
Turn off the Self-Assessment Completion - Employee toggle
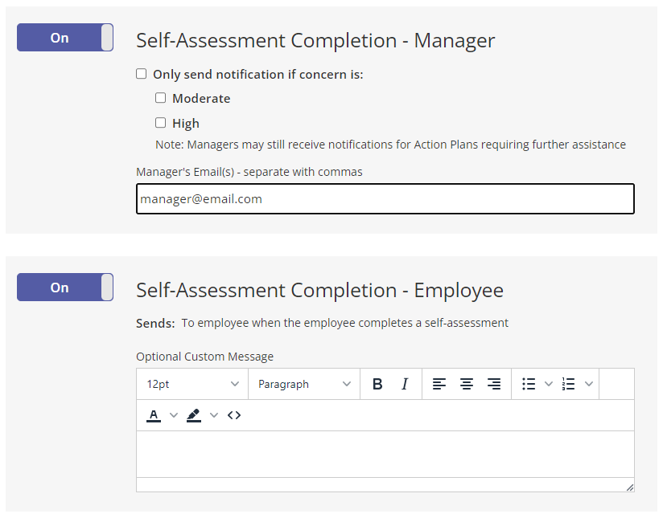pos(65,287)
